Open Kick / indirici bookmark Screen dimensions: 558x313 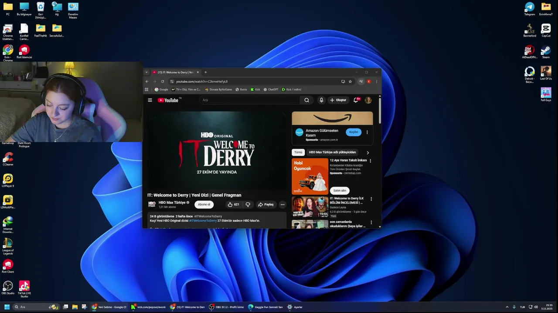point(292,90)
